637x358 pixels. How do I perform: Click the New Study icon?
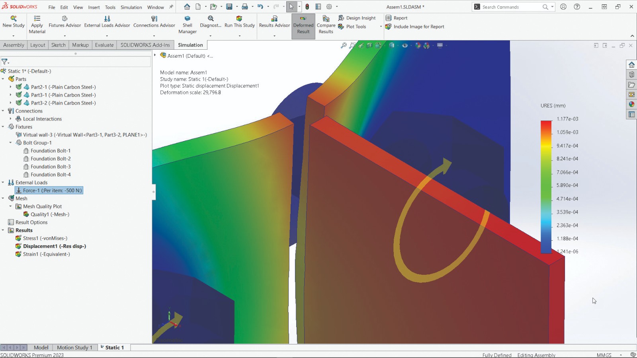point(14,19)
